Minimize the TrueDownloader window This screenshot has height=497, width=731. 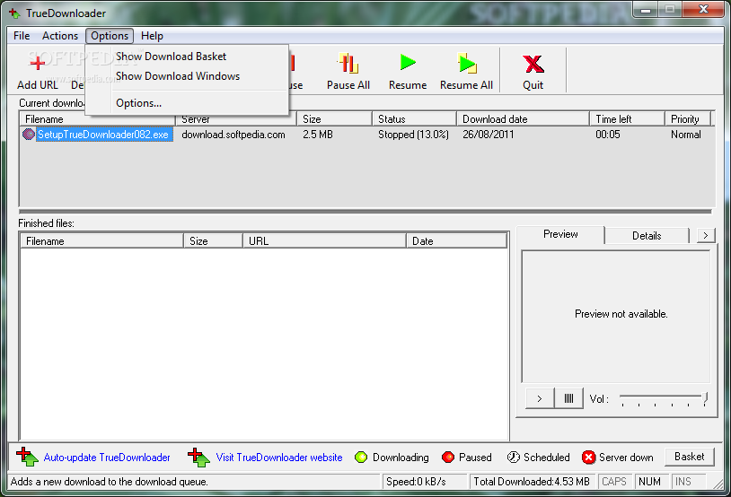646,9
